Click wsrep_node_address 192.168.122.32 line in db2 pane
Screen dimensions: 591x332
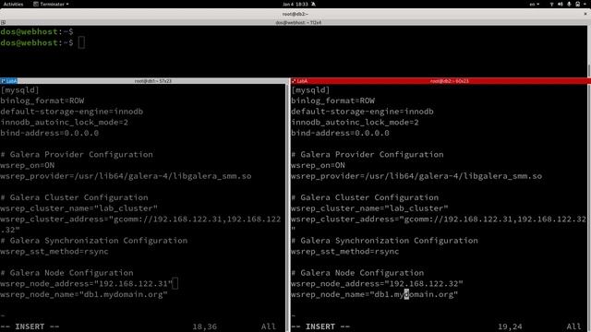click(x=377, y=283)
